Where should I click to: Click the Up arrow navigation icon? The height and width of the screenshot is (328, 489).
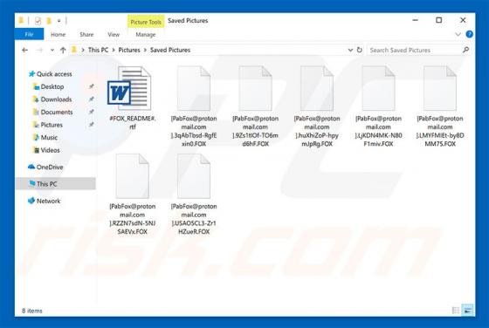[x=63, y=50]
